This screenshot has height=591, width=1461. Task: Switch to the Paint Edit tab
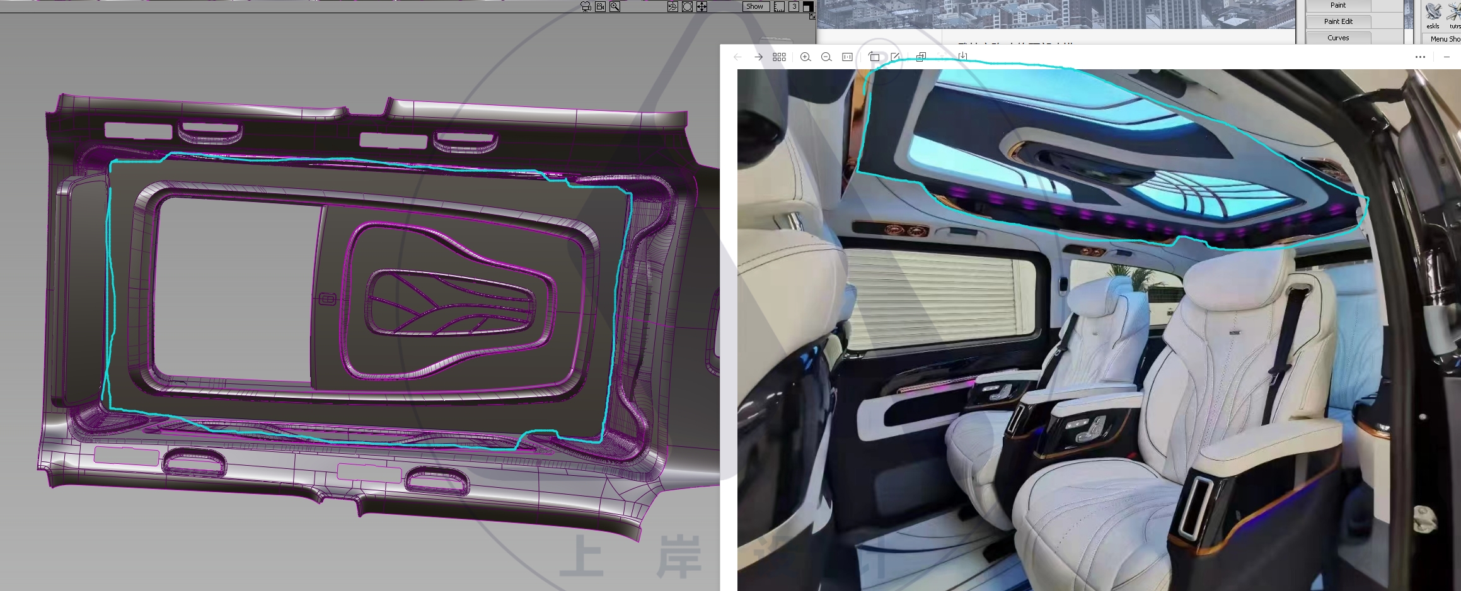1337,21
